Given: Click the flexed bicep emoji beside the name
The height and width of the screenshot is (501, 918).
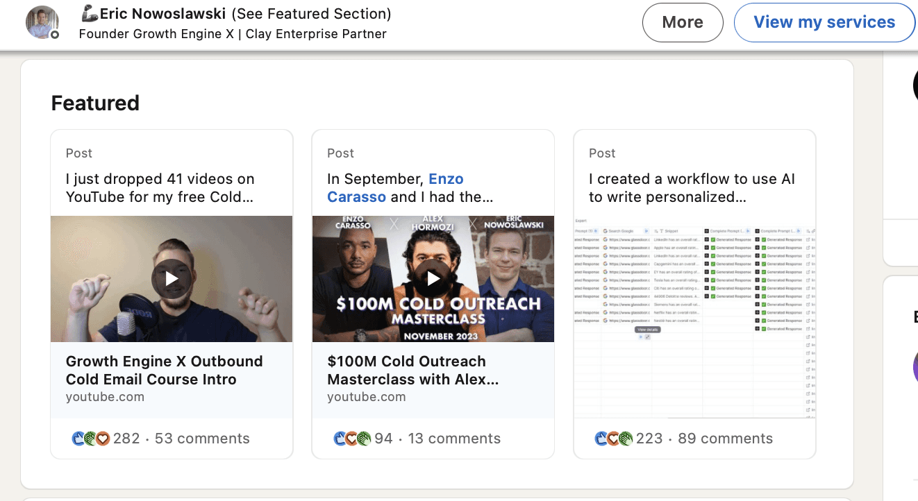Looking at the screenshot, I should pos(90,13).
